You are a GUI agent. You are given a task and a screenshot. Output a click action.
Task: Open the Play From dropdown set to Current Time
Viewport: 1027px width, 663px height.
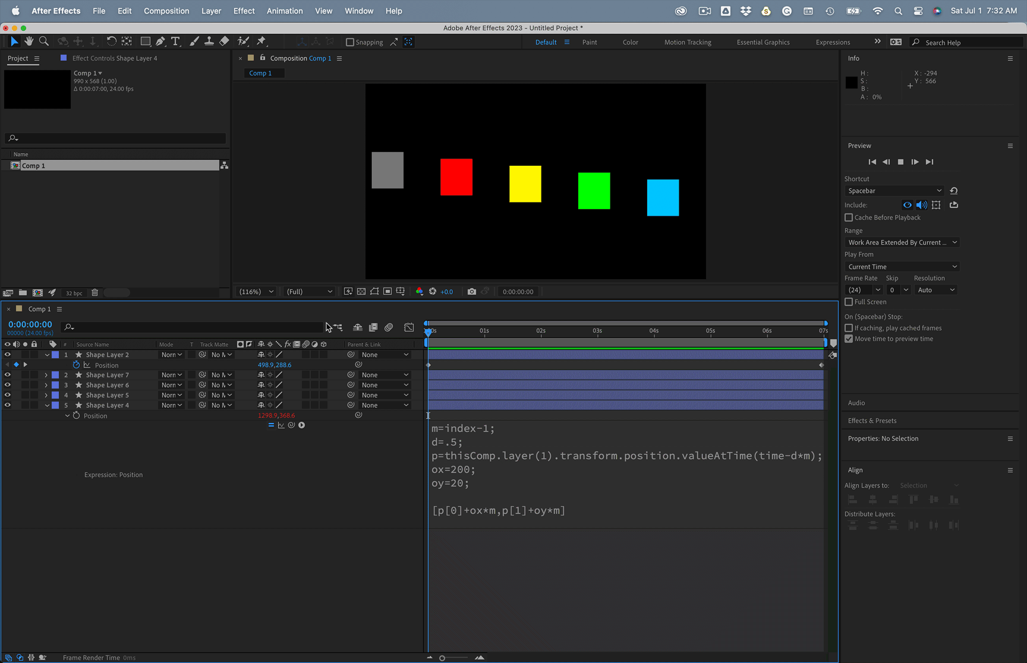pos(901,266)
